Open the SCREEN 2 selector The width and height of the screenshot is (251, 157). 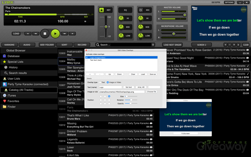pyautogui.click(x=201, y=45)
